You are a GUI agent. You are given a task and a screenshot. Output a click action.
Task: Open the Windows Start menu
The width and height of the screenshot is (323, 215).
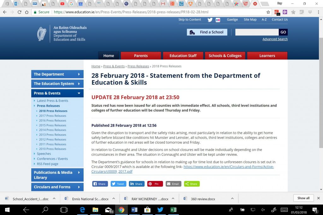[7, 210]
